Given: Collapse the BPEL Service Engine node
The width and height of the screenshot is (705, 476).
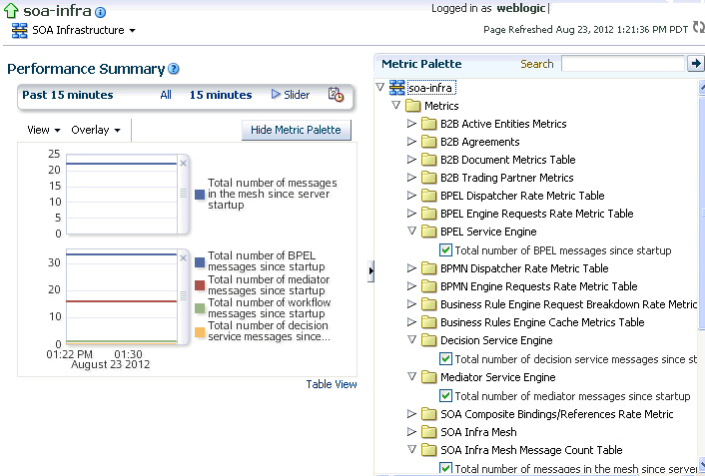Looking at the screenshot, I should [x=411, y=231].
